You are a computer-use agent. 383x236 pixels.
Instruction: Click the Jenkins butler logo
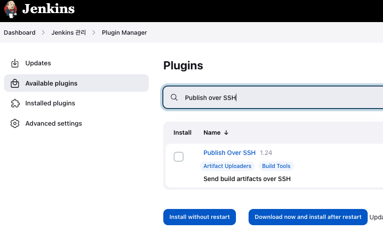(10, 9)
